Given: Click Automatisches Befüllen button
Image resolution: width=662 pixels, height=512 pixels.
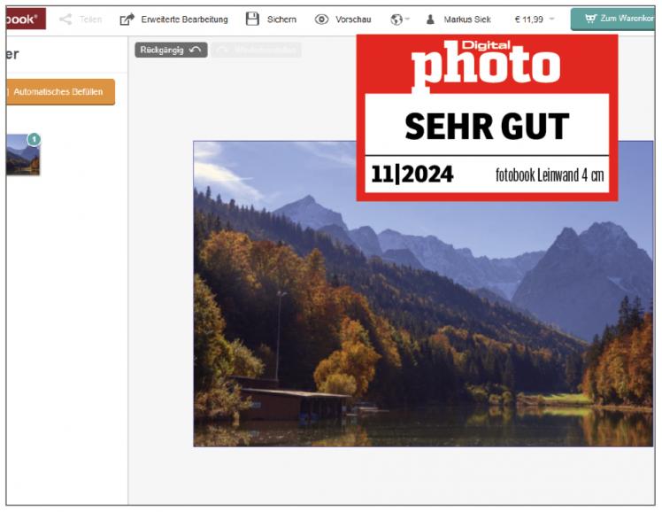Looking at the screenshot, I should [60, 91].
